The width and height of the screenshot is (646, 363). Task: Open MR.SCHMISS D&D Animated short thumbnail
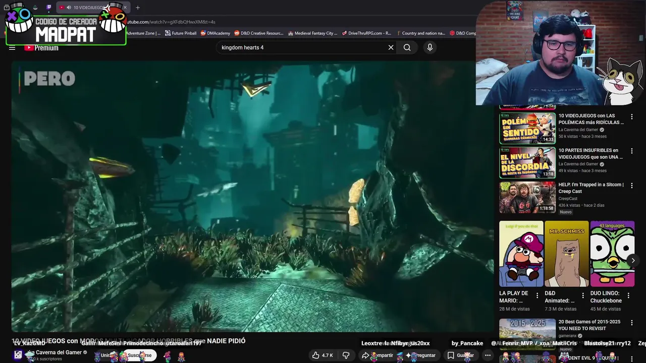click(x=567, y=254)
